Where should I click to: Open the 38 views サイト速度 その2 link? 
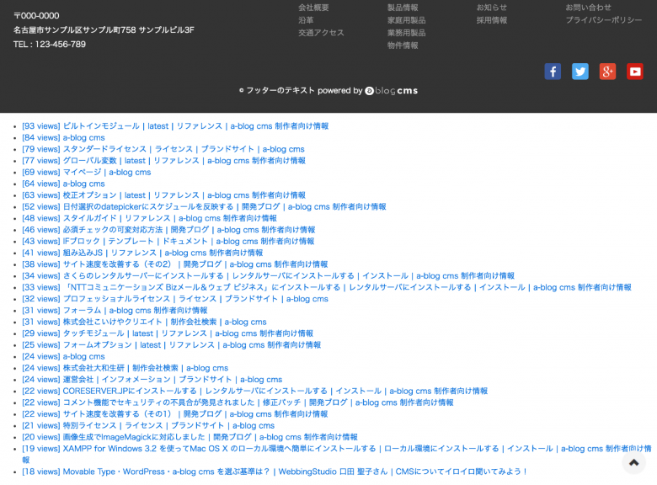174,264
